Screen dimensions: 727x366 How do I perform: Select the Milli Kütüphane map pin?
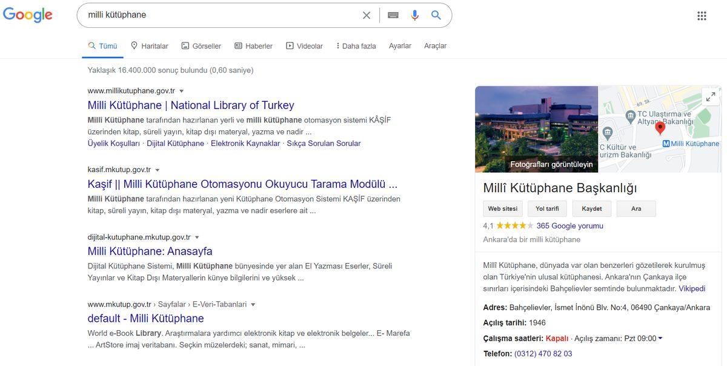click(660, 128)
